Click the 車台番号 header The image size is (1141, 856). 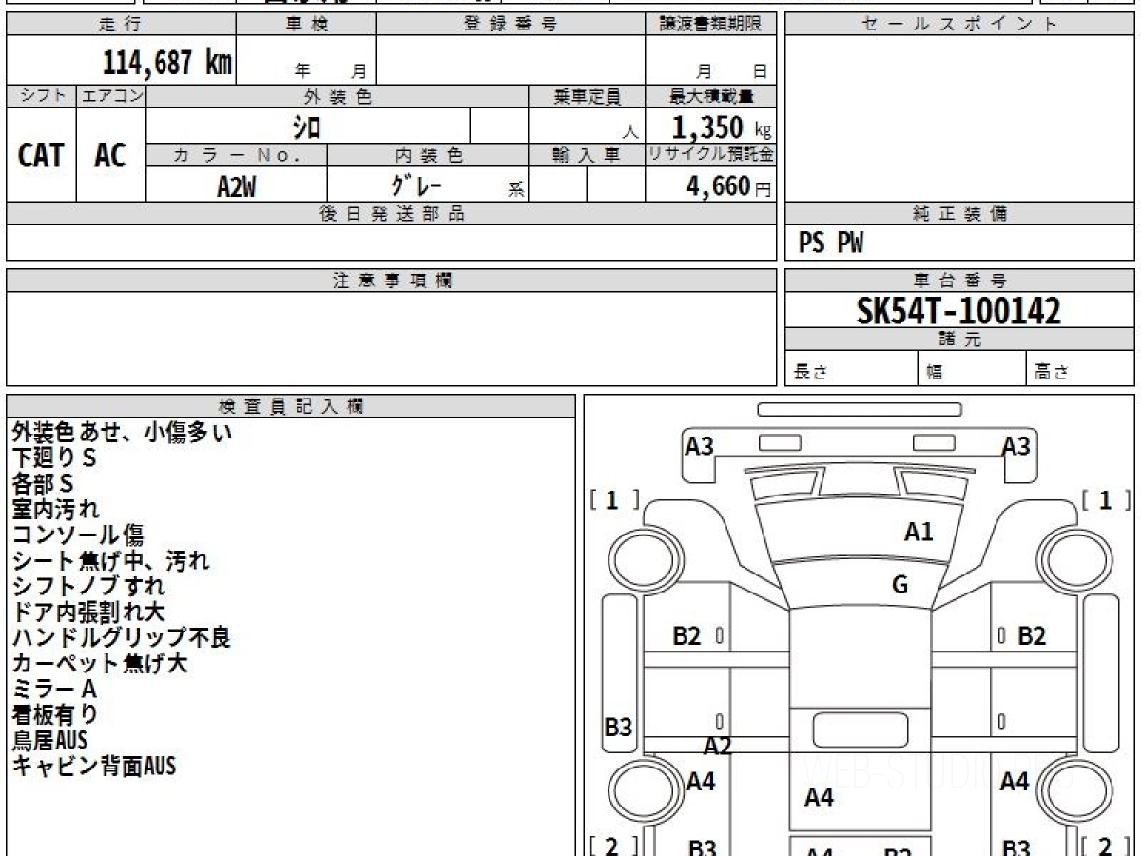click(x=959, y=281)
